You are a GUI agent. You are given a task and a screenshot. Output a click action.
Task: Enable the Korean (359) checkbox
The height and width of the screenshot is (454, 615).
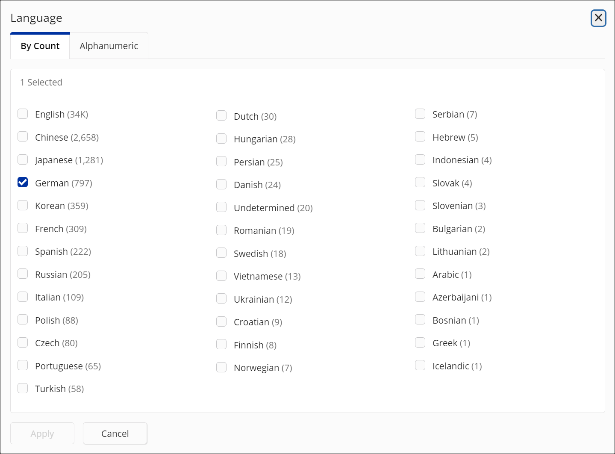coord(23,205)
